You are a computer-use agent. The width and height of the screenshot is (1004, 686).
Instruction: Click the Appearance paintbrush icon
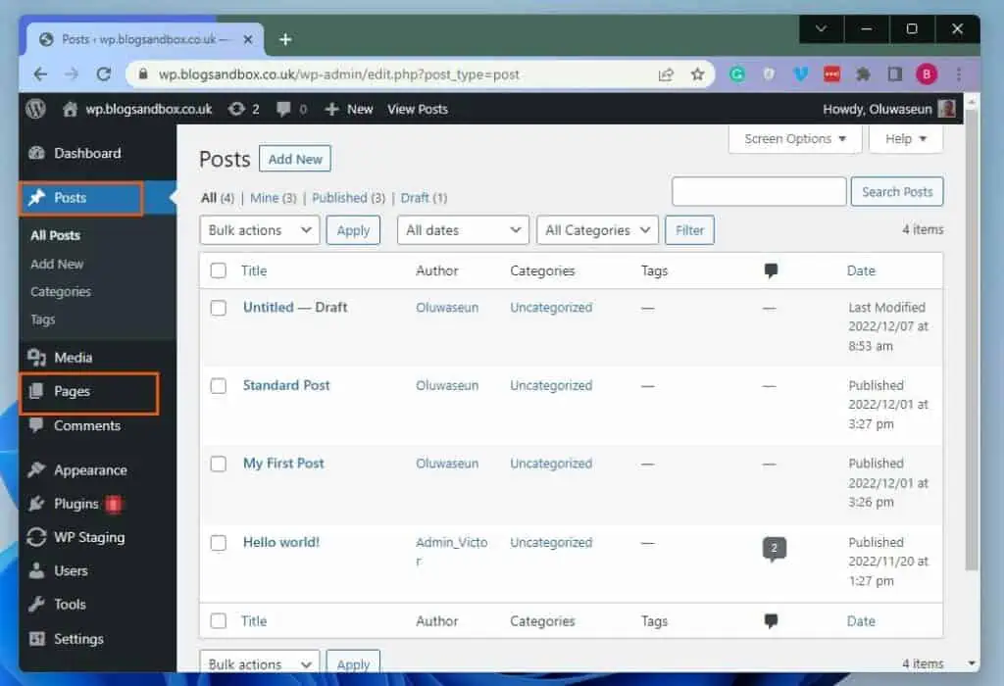[39, 469]
